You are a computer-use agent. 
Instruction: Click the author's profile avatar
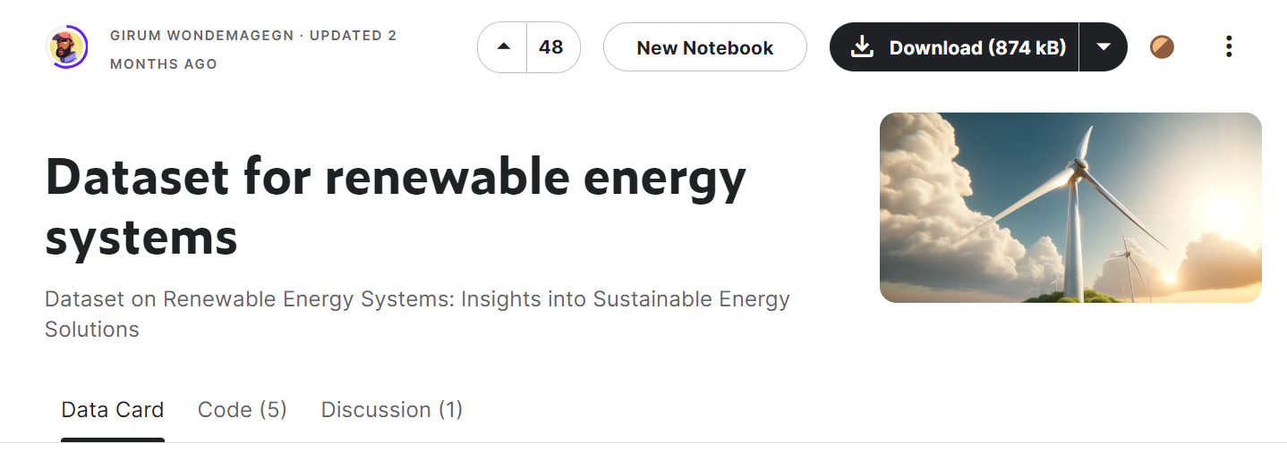[66, 47]
